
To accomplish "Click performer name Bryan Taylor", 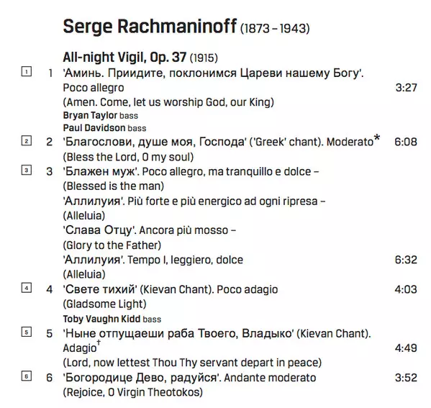I will click(x=90, y=115).
